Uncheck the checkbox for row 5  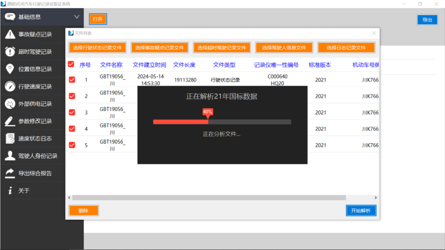click(72, 145)
